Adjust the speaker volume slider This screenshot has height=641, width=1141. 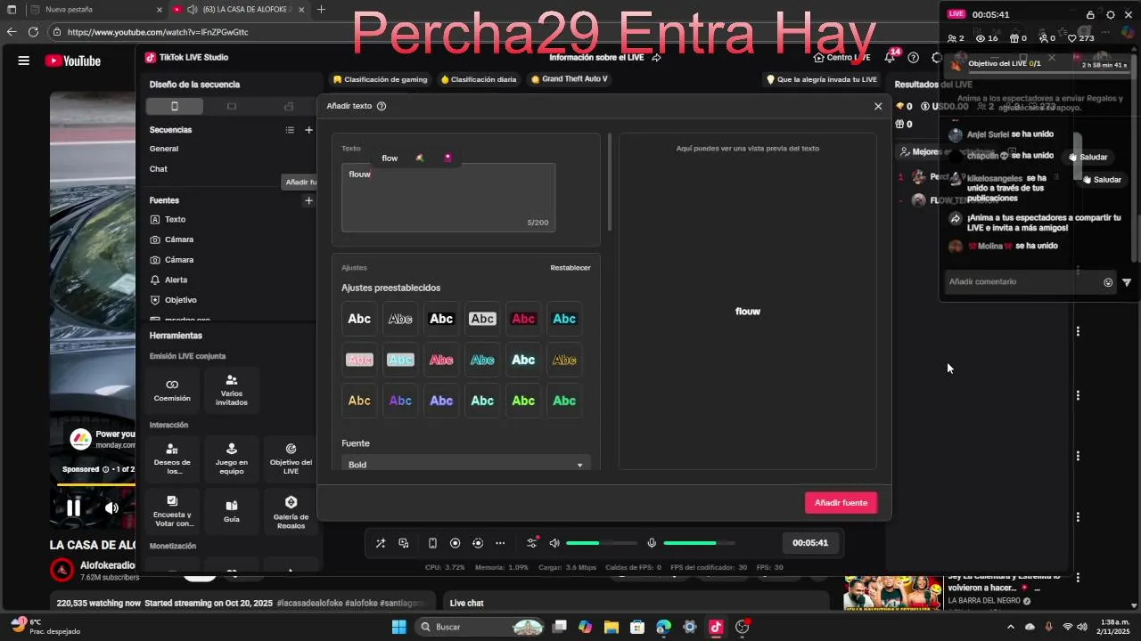602,543
